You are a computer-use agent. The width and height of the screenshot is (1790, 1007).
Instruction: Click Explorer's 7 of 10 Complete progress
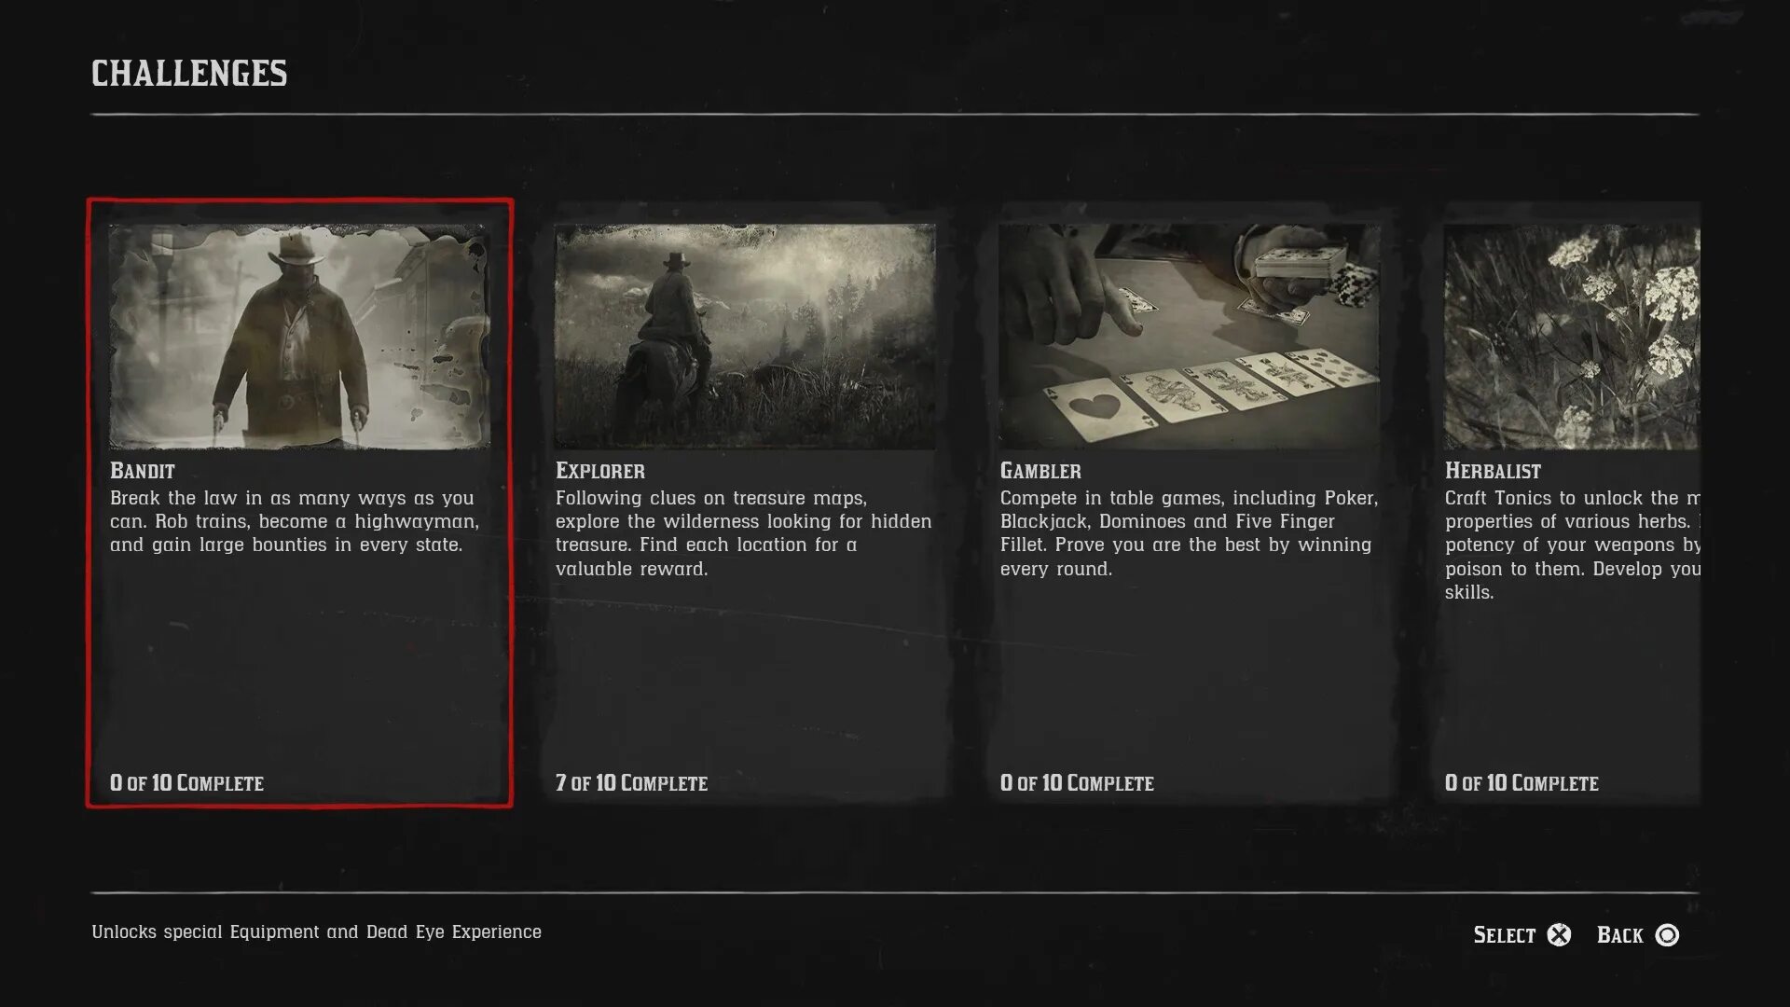631,783
